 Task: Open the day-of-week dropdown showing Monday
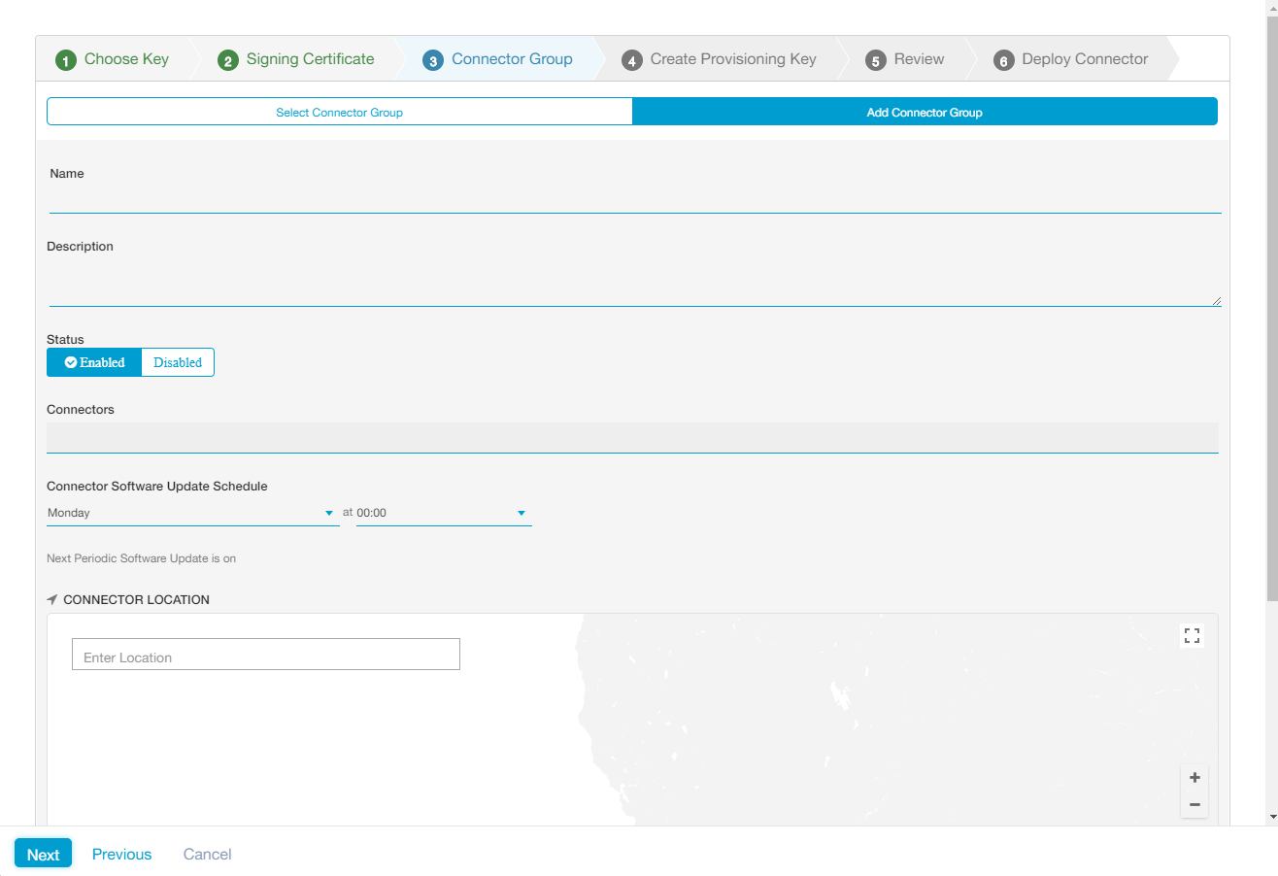[189, 512]
